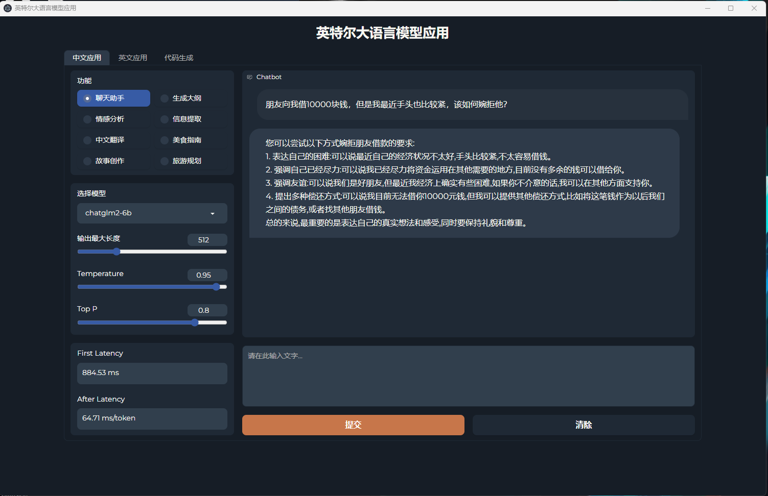Edit the Temperature value field 0.95
Image resolution: width=768 pixels, height=496 pixels.
[207, 275]
